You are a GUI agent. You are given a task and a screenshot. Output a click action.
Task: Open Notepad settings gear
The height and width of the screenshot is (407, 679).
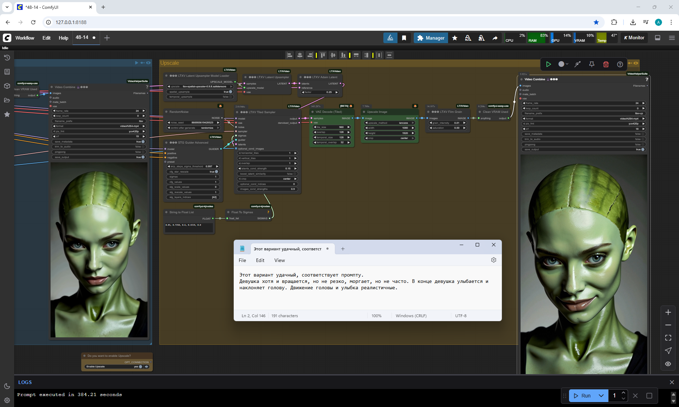click(x=494, y=260)
